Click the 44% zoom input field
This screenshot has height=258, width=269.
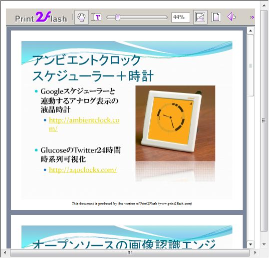(181, 17)
